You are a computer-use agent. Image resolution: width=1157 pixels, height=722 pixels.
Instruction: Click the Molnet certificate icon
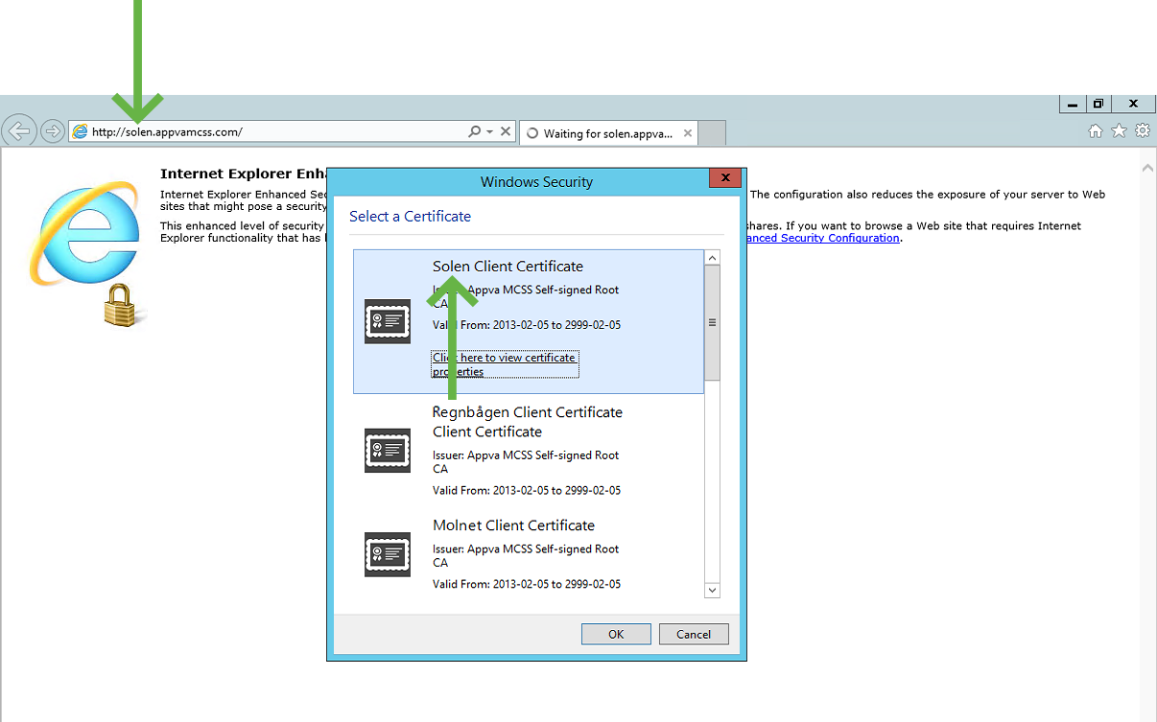click(388, 554)
